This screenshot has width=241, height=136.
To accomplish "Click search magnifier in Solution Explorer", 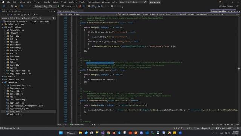I will coord(53,18).
